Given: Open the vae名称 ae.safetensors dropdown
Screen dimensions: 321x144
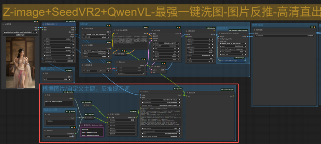Looking at the screenshot, I should pos(97,71).
